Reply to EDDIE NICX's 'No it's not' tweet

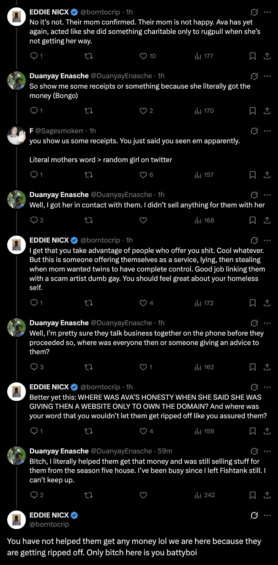34,56
